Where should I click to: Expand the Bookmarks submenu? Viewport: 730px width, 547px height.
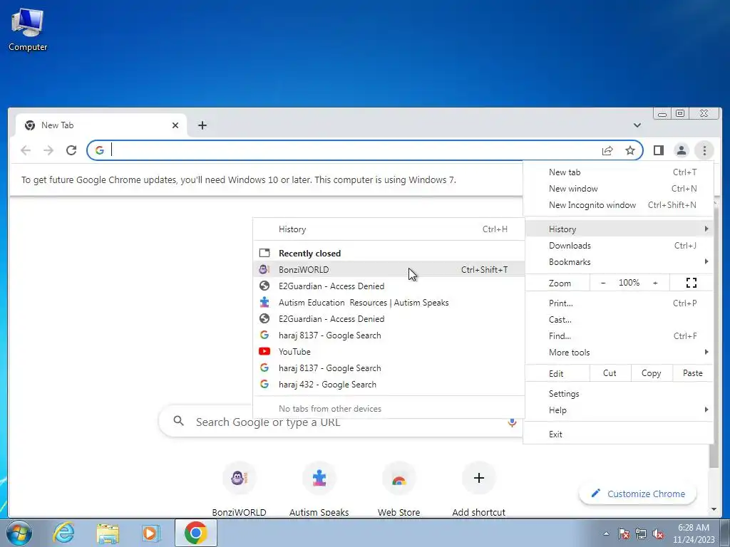(x=618, y=262)
